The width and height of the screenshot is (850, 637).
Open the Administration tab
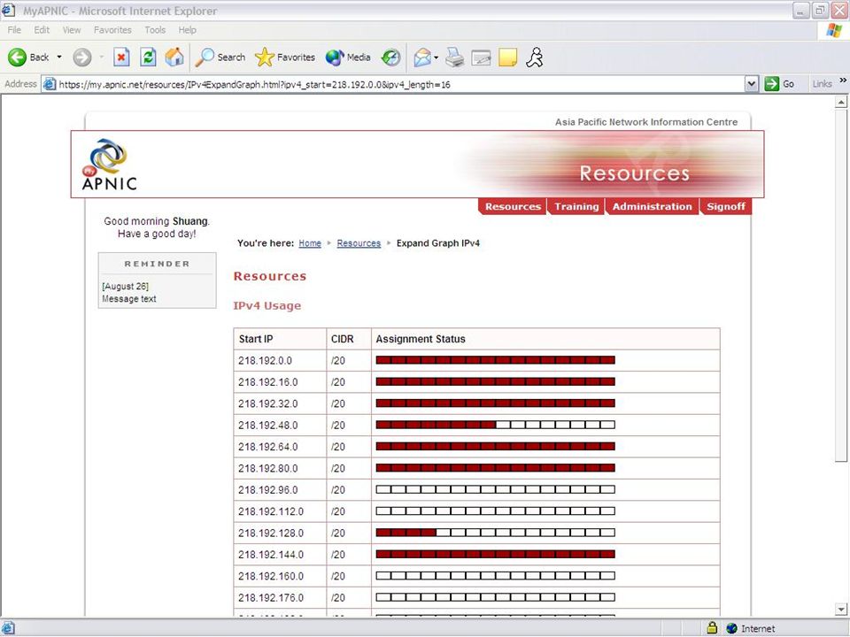653,206
